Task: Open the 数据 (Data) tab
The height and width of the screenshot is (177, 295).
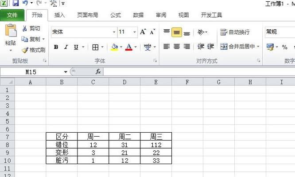Action: [x=138, y=15]
